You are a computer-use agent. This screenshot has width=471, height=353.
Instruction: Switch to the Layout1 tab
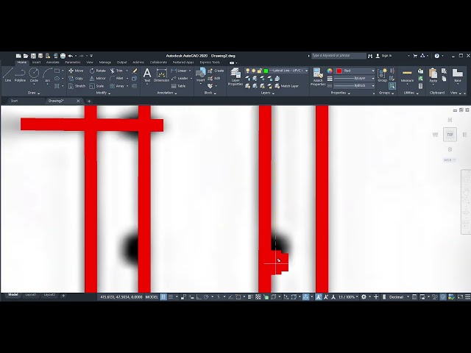31,295
